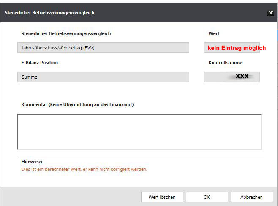Confirm the dialog with OK
The height and width of the screenshot is (206, 278).
207,197
